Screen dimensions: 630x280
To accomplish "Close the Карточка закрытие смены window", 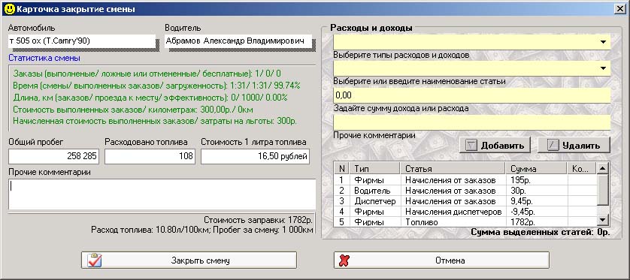I will click(621, 8).
